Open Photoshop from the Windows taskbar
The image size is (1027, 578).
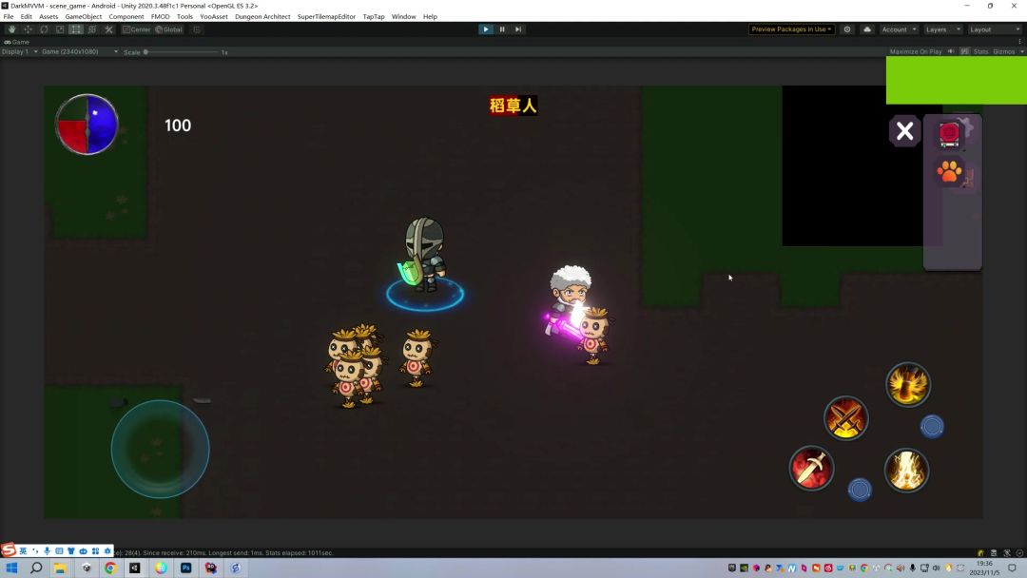185,568
